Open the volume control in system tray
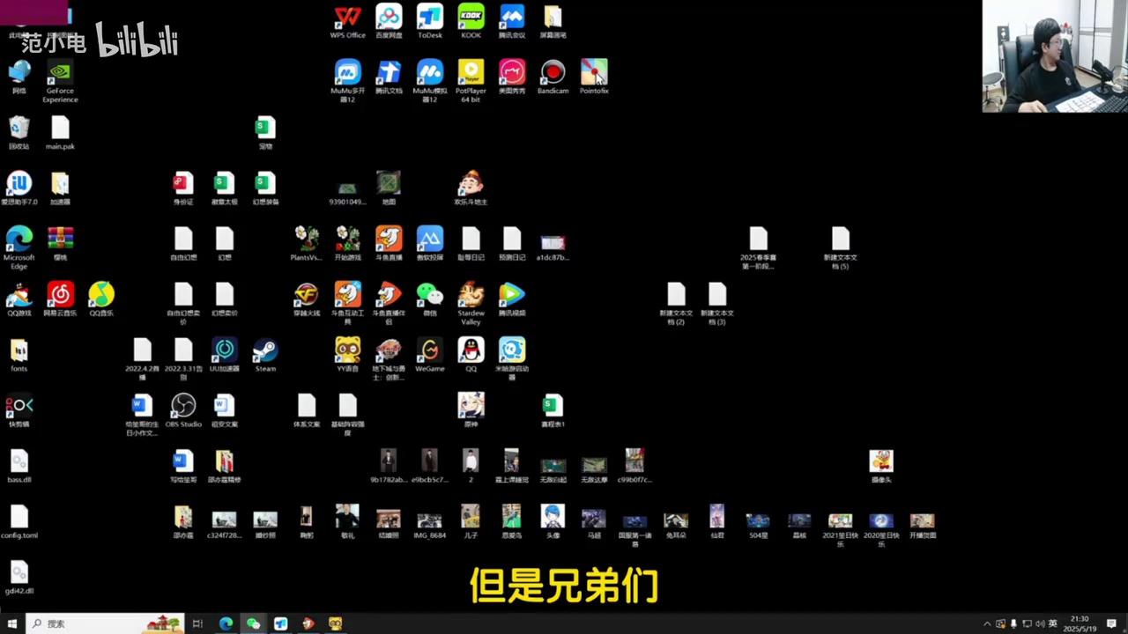1128x634 pixels. (1040, 623)
